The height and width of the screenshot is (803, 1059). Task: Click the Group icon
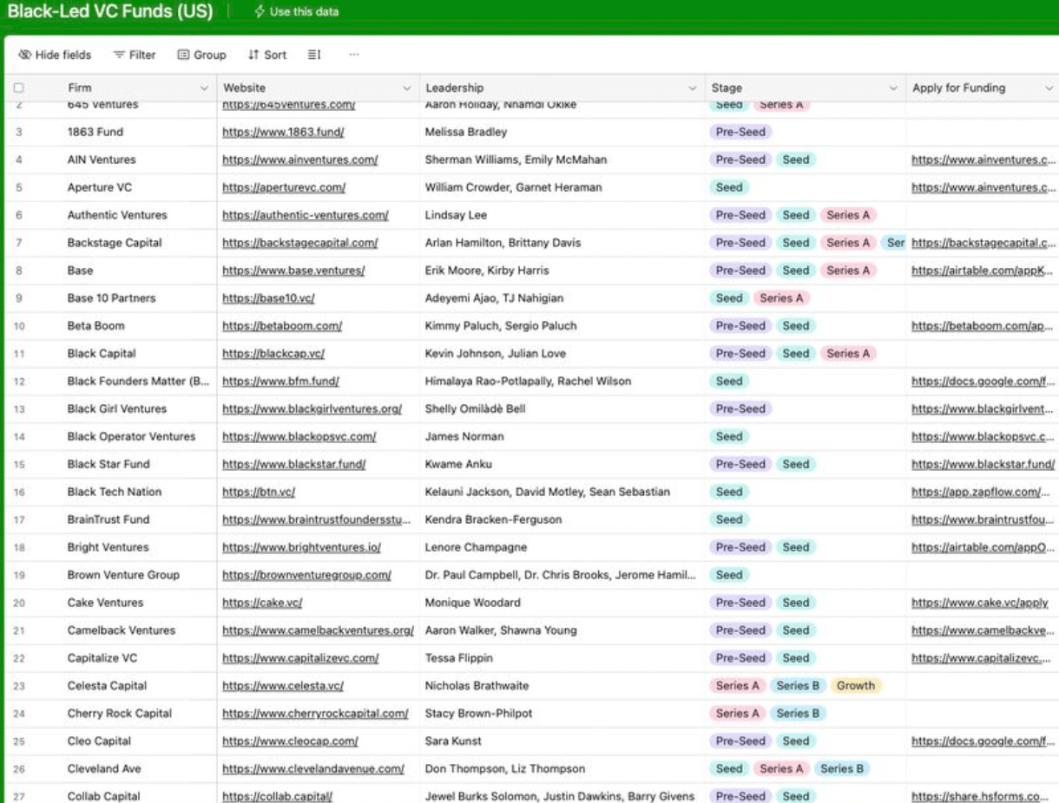183,55
